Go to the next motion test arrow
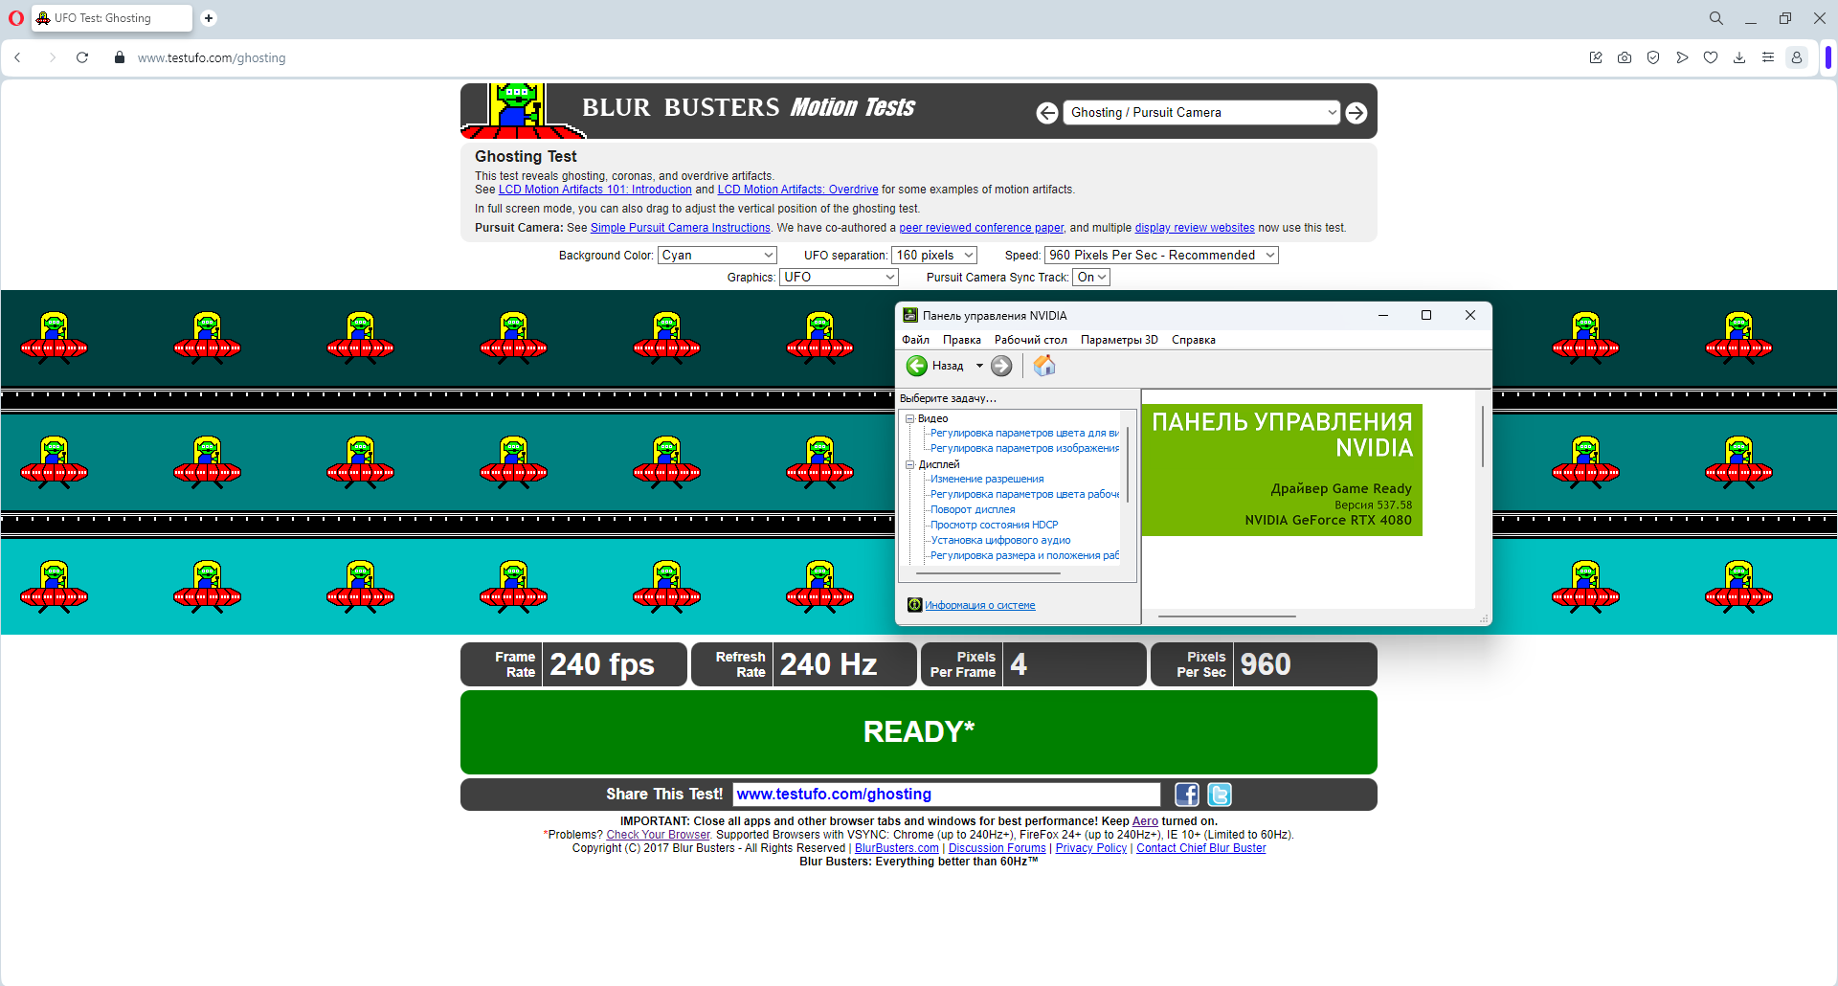This screenshot has height=986, width=1838. (1356, 113)
